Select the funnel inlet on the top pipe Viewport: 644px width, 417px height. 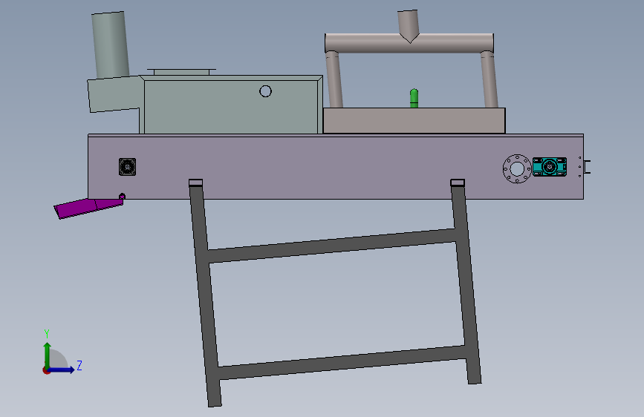409,25
